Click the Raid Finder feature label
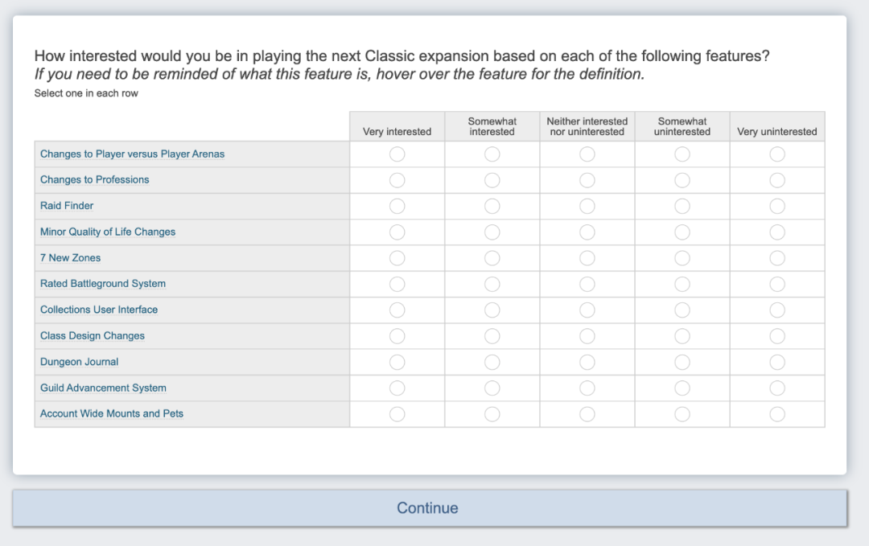This screenshot has width=869, height=546. pyautogui.click(x=67, y=206)
